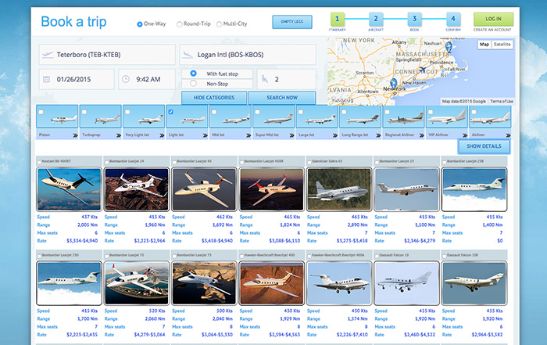Click the Light Jet category image
Image resolution: width=547 pixels, height=345 pixels.
pyautogui.click(x=187, y=117)
